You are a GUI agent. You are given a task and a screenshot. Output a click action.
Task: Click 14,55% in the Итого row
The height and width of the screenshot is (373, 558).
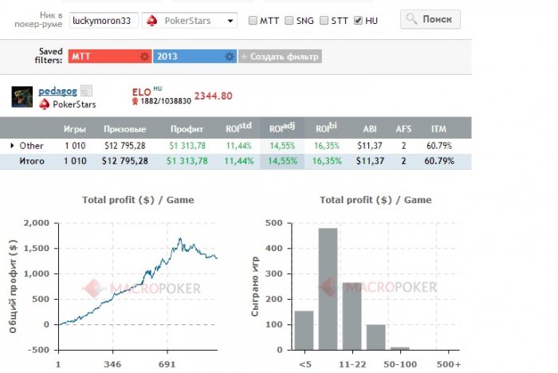(282, 161)
